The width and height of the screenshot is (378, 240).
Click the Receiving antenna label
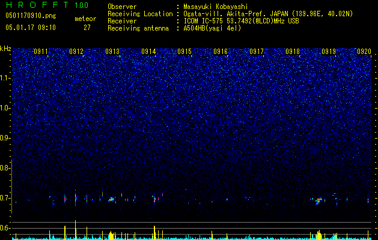[x=138, y=28]
